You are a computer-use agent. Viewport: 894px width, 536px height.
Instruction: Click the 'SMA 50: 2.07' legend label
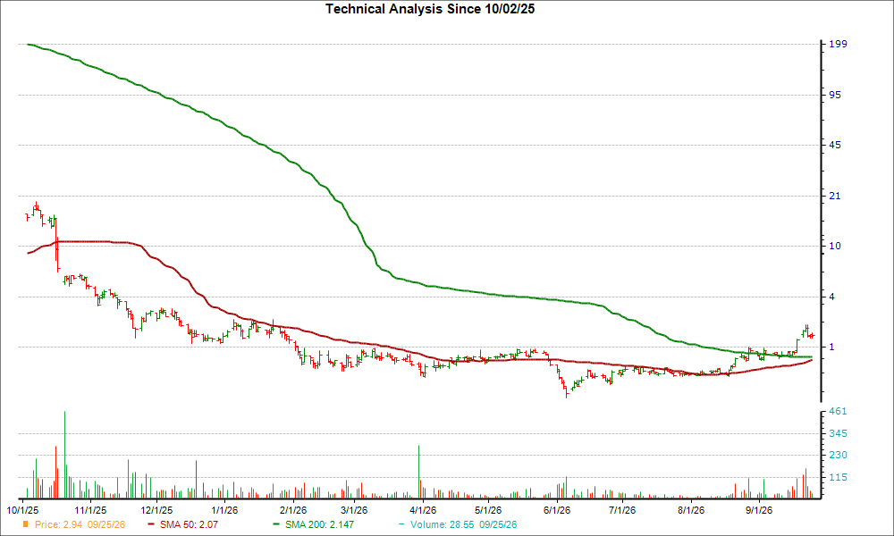[x=189, y=524]
